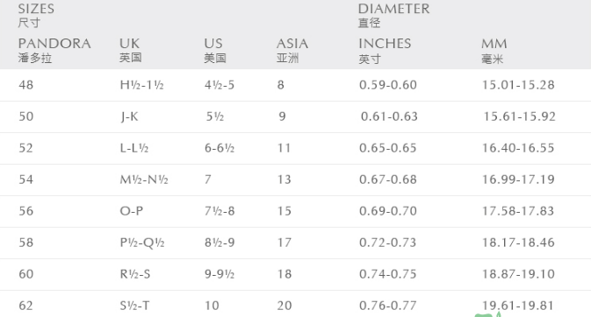Select US size 6-6½ cell
591x317 pixels.
coord(220,148)
